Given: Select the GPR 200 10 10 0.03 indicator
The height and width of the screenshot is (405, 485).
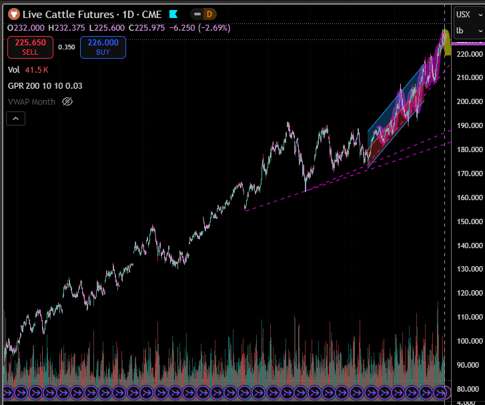Looking at the screenshot, I should click(x=45, y=85).
